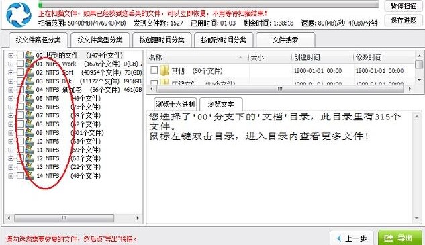
Task: Click the blue recovery app logo
Action: click(x=19, y=14)
